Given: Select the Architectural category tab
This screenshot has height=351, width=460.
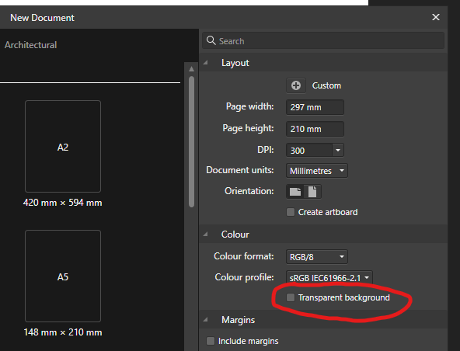Looking at the screenshot, I should [x=30, y=45].
